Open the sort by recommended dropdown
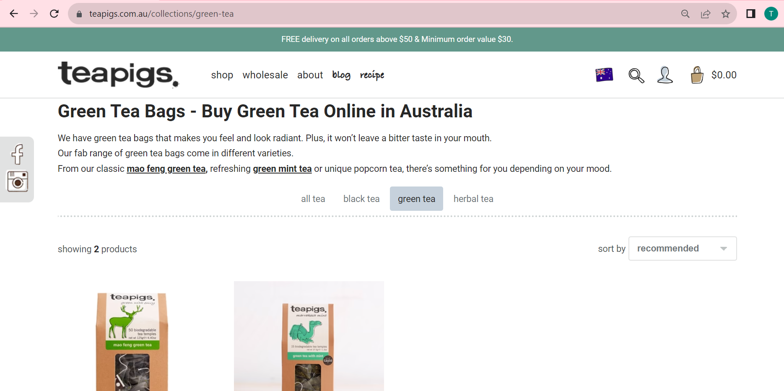This screenshot has height=391, width=784. pos(683,249)
